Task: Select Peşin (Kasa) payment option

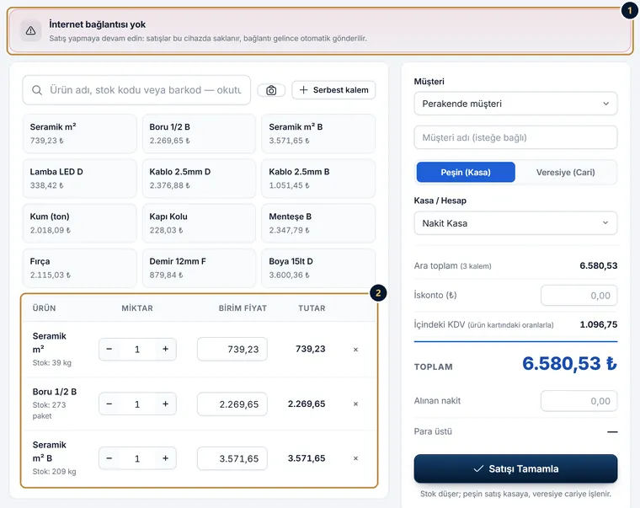Action: point(466,173)
